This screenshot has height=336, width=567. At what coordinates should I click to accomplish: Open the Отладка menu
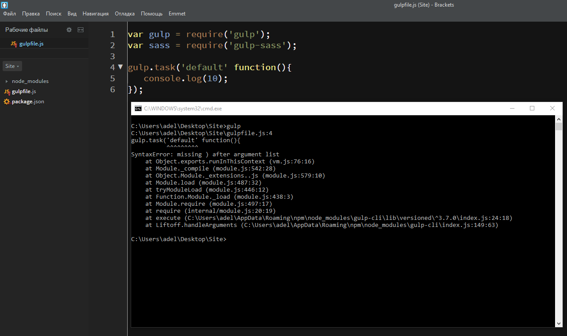pos(125,14)
